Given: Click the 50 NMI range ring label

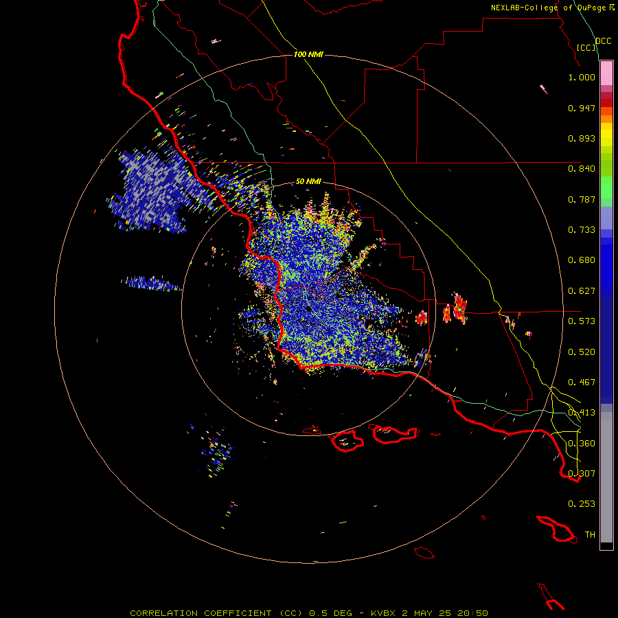Looking at the screenshot, I should point(308,181).
